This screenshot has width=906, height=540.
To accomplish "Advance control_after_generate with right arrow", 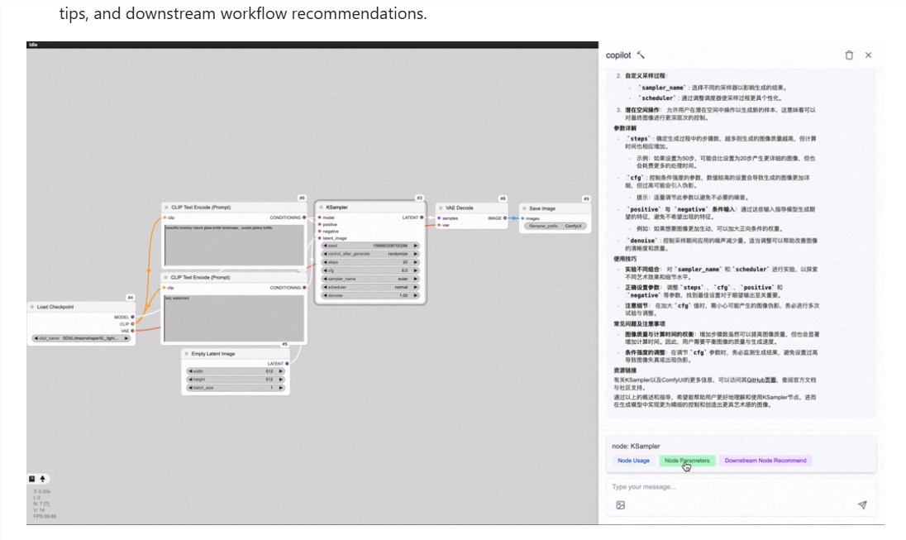I will coord(416,254).
